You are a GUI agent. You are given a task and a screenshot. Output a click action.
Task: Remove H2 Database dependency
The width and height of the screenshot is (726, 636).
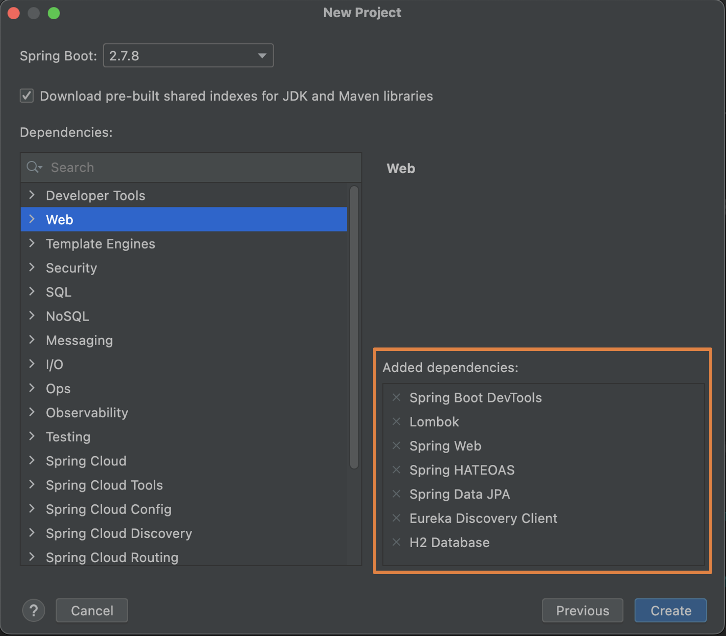click(396, 542)
